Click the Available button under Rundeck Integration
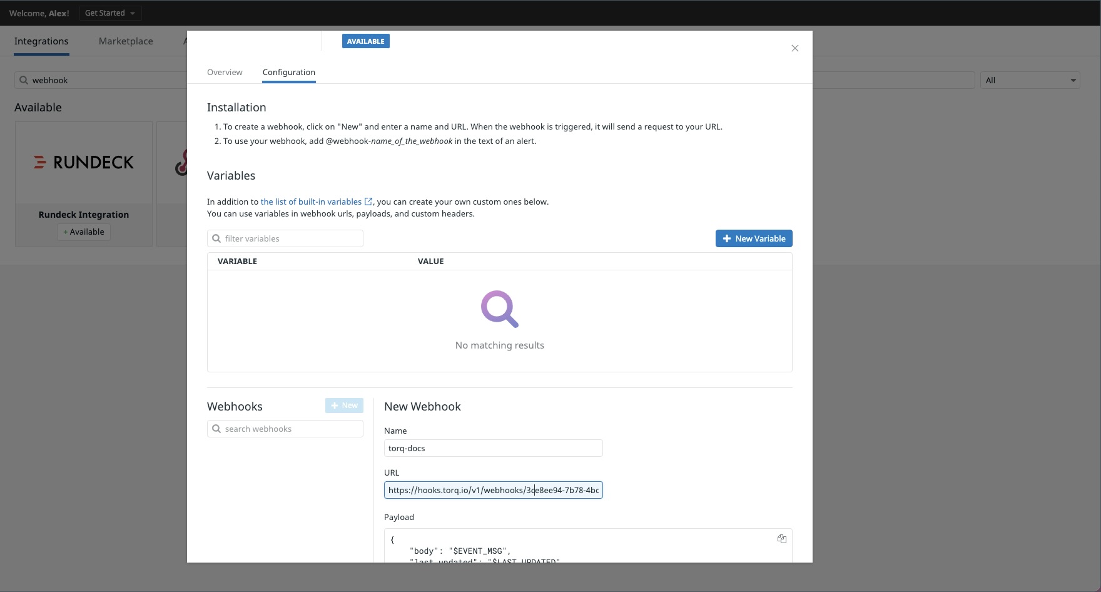1101x592 pixels. pyautogui.click(x=84, y=232)
